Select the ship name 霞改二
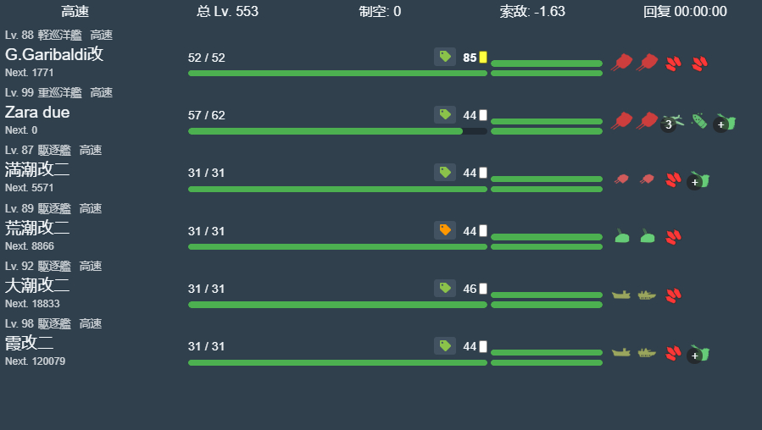The width and height of the screenshot is (762, 430). tap(30, 343)
